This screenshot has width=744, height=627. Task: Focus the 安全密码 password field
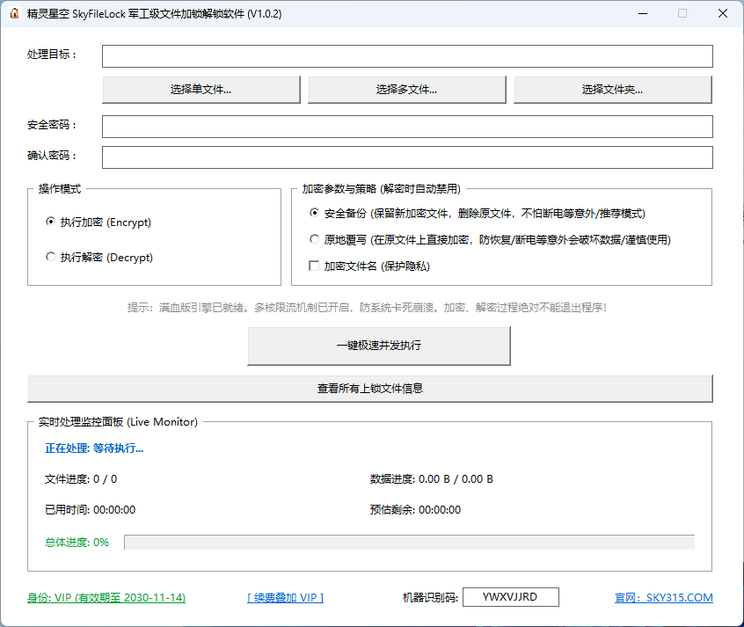pos(407,127)
